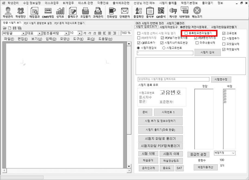Click the 등급컷 설정 button
Screen dimensions: 249x180
[x=198, y=154]
